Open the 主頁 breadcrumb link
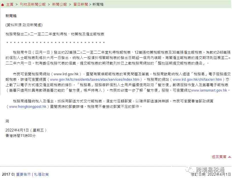This screenshot has width=232, height=180. coord(10,5)
